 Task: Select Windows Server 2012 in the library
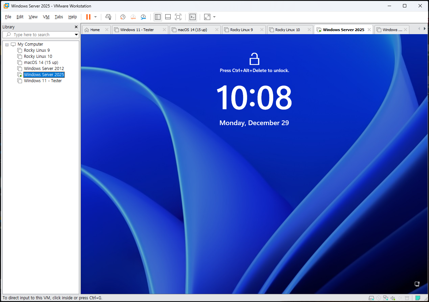[44, 69]
